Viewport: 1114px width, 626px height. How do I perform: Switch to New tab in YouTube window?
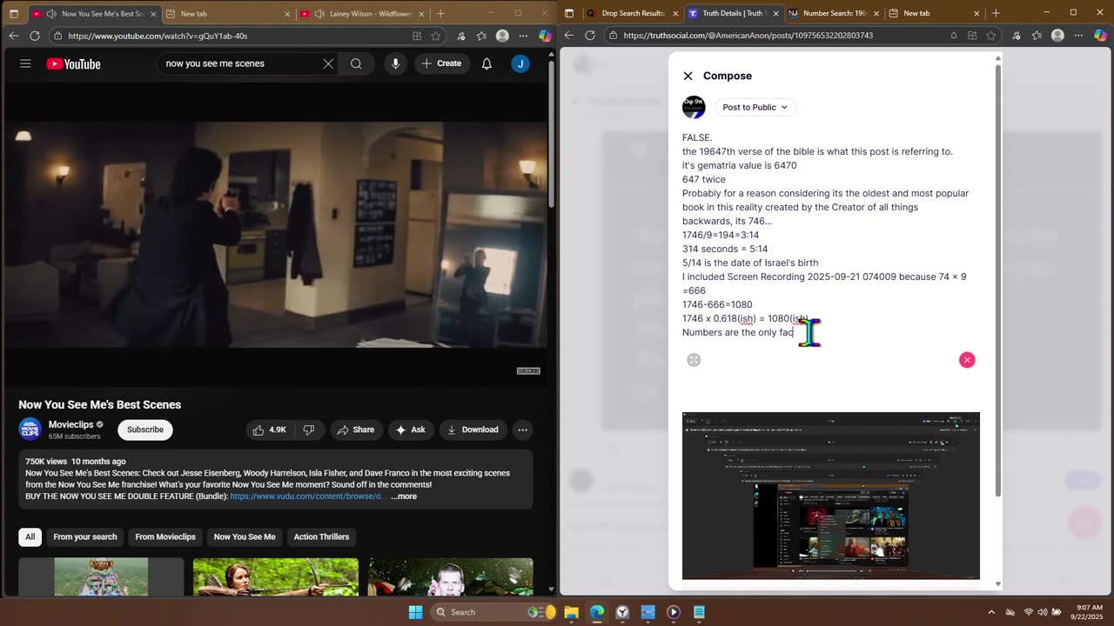[x=227, y=13]
